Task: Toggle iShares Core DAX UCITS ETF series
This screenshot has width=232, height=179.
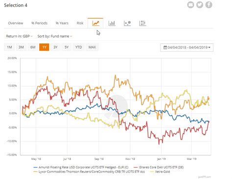Action: tap(159, 167)
